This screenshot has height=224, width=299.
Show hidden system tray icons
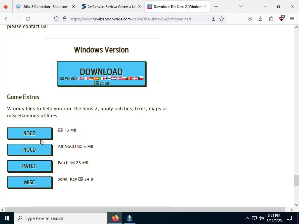point(247,218)
